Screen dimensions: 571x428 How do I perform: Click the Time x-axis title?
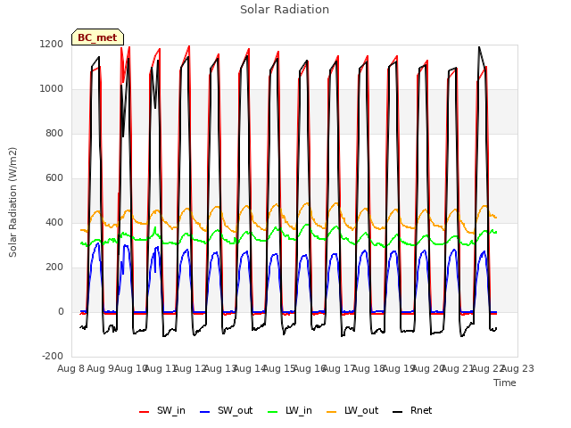(x=505, y=383)
